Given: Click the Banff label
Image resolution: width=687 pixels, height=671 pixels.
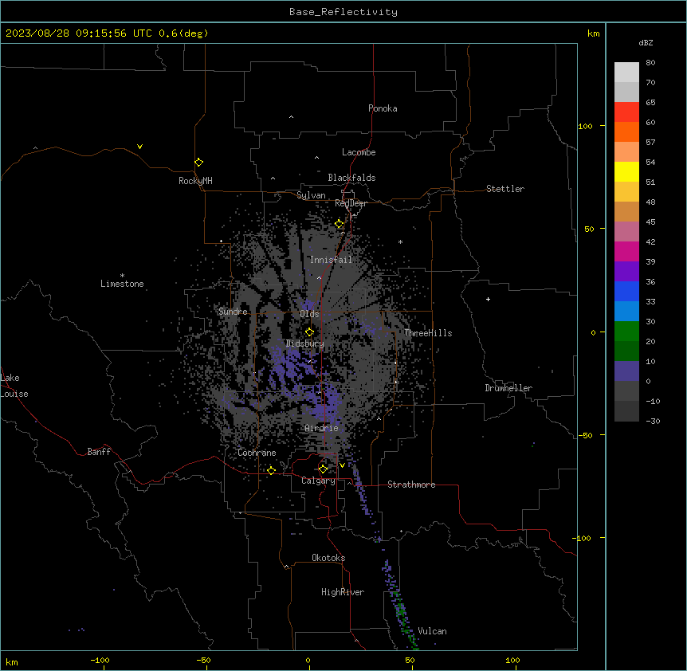Looking at the screenshot, I should [99, 452].
